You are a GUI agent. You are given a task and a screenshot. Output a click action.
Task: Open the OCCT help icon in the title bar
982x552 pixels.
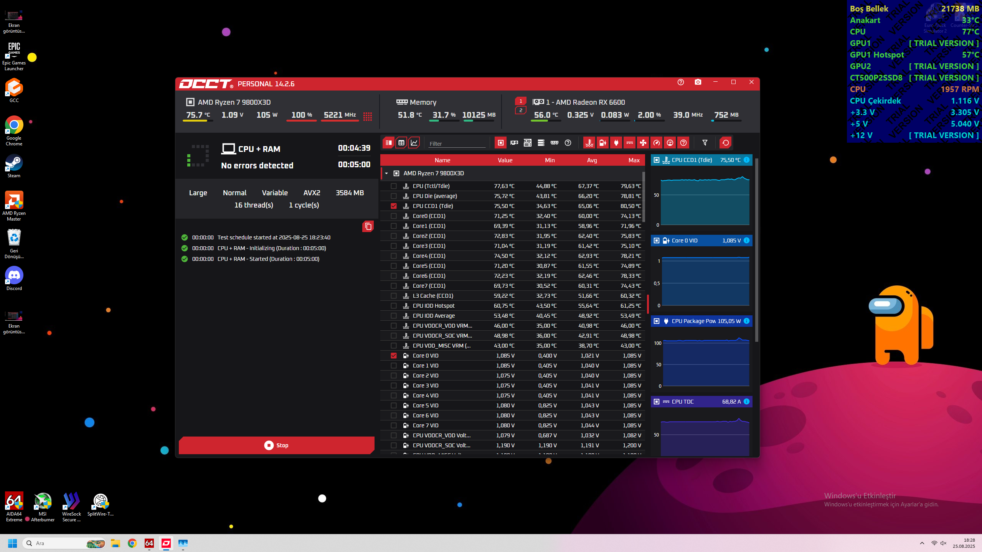pos(681,82)
